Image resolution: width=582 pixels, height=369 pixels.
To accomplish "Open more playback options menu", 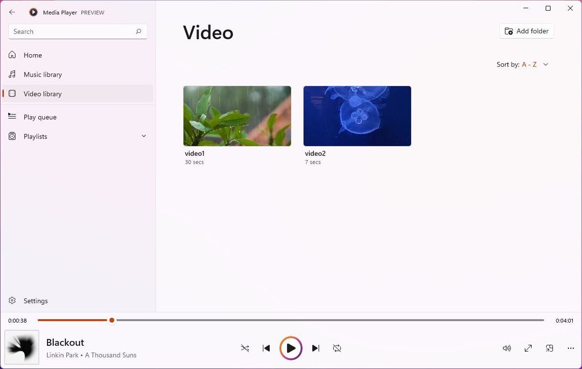I will pyautogui.click(x=570, y=348).
